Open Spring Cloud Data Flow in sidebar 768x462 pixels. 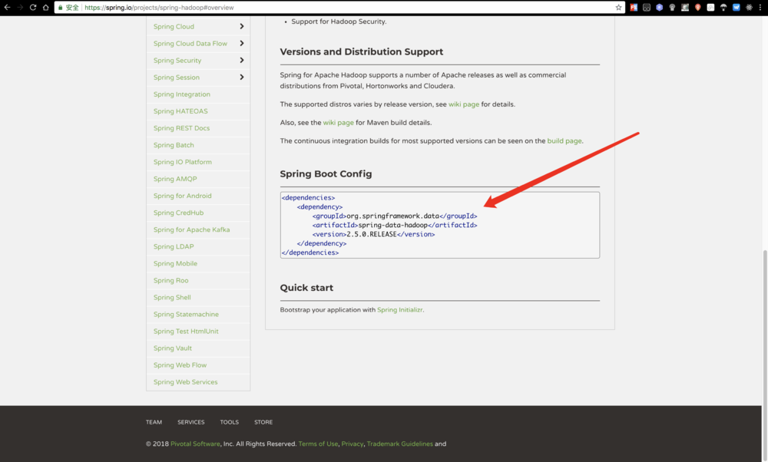(190, 44)
